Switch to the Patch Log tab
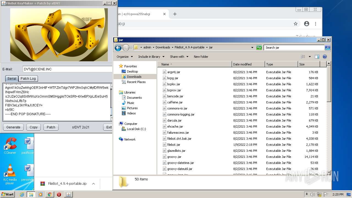The image size is (352, 198). pos(28,78)
